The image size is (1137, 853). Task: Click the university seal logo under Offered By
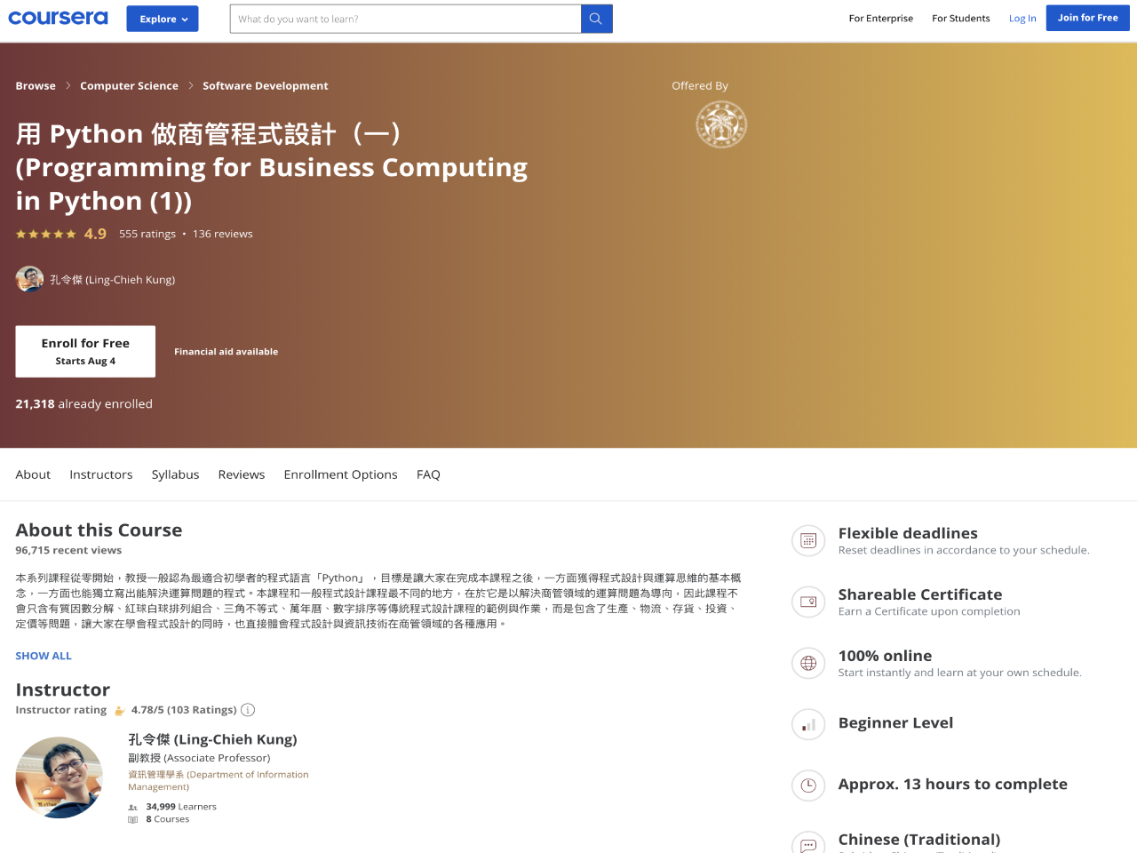click(721, 124)
